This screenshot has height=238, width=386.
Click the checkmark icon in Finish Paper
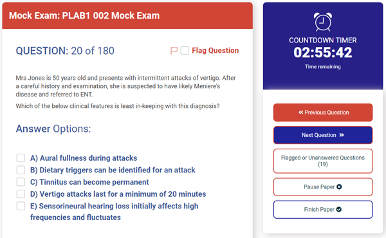pyautogui.click(x=339, y=210)
